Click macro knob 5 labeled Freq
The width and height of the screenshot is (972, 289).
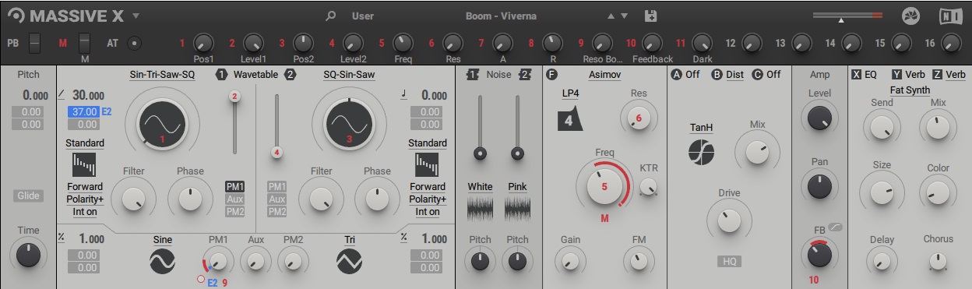coord(403,43)
